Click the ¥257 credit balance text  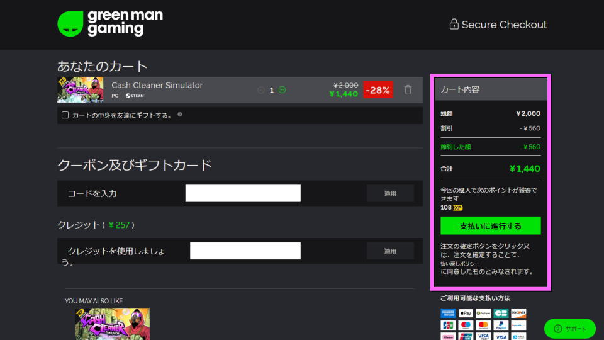pyautogui.click(x=119, y=225)
